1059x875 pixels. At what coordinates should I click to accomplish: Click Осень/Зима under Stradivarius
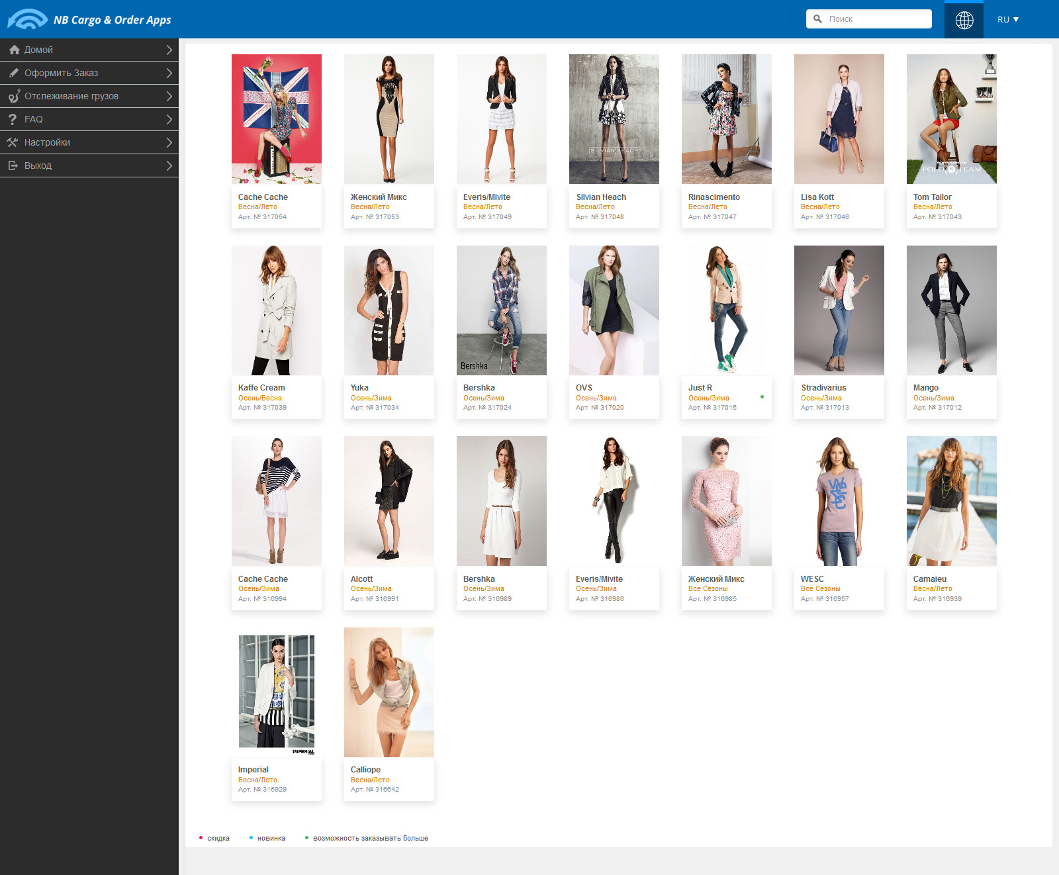click(x=821, y=398)
